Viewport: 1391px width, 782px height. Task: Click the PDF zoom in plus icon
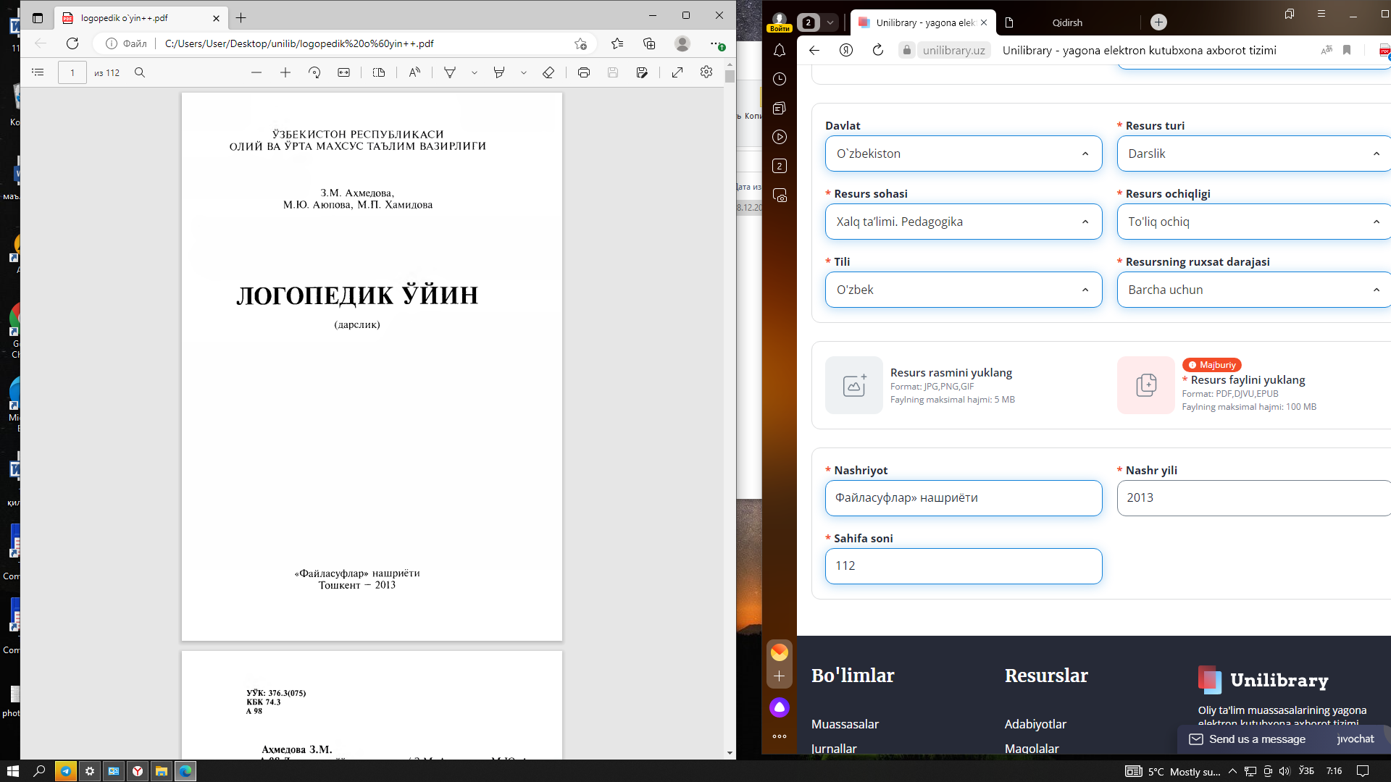pos(285,72)
